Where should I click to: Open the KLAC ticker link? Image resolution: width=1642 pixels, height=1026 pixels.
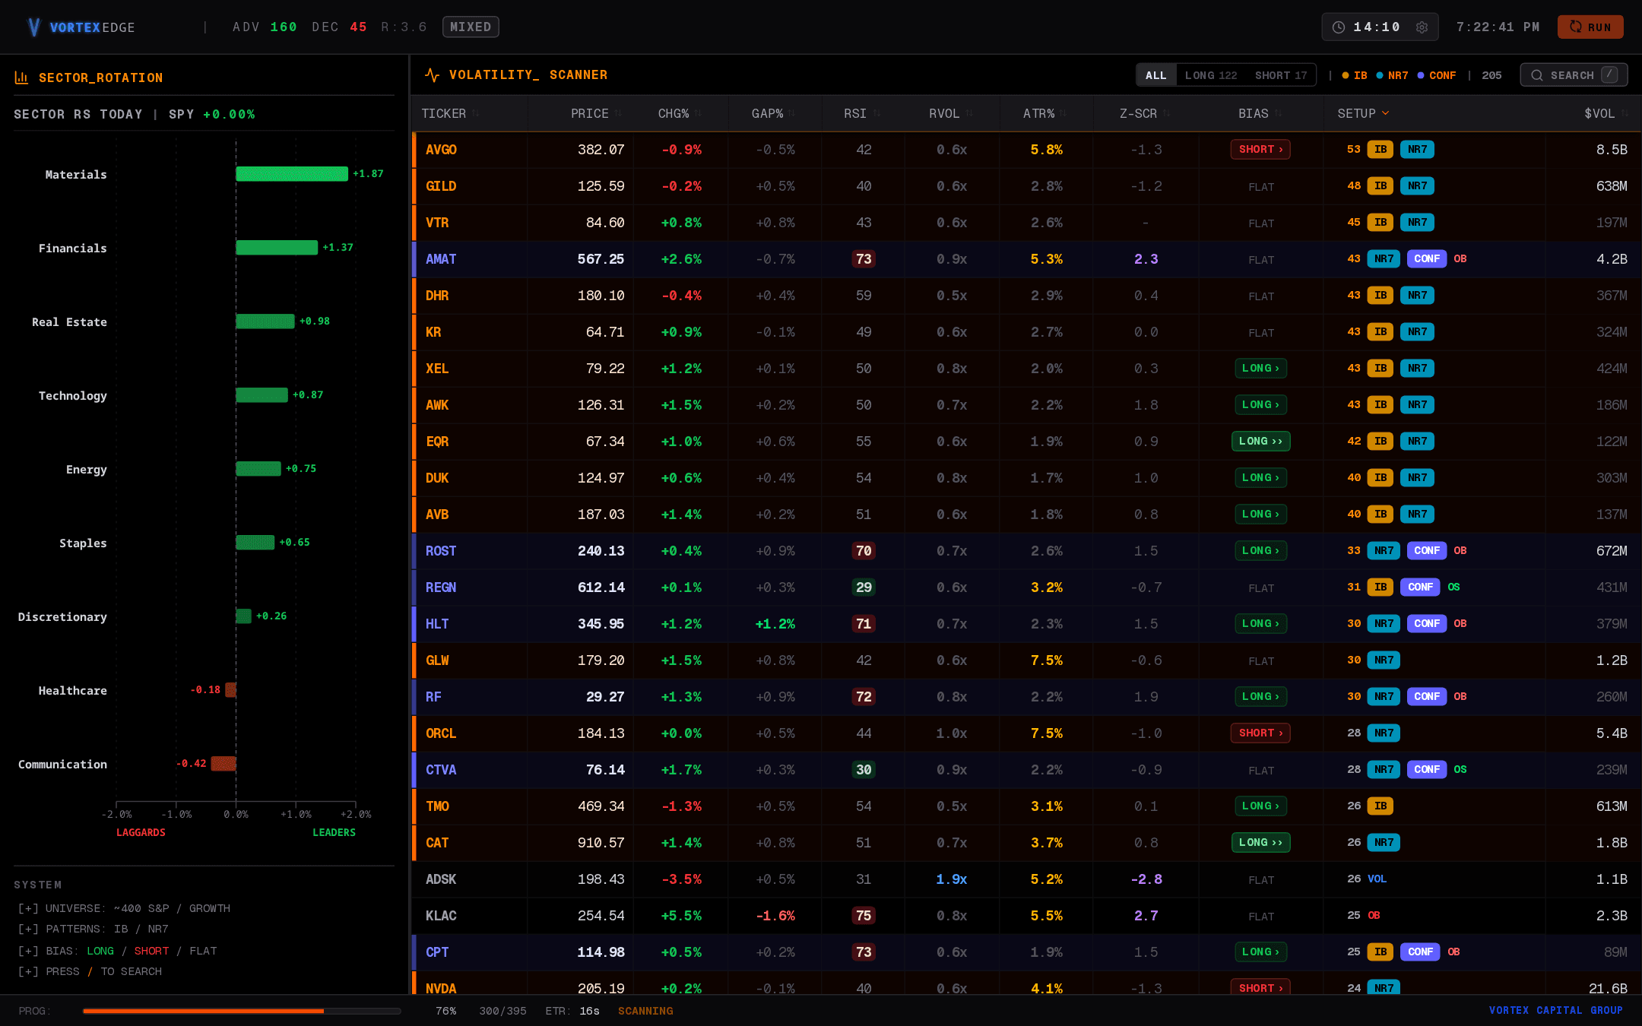[441, 916]
